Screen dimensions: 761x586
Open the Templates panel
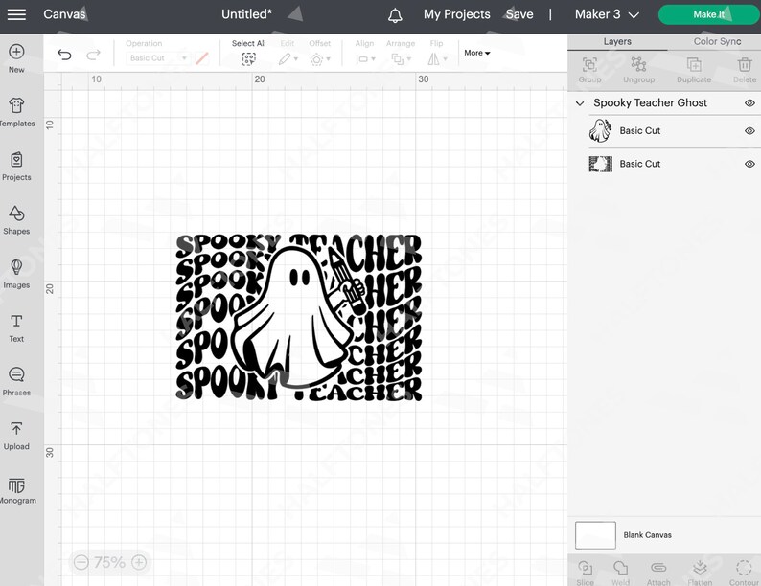pos(16,112)
